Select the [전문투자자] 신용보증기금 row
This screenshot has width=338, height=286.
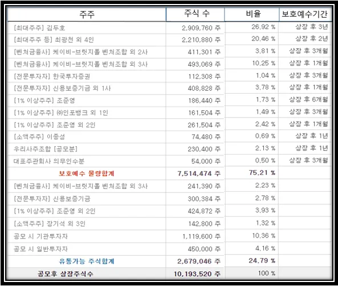pyautogui.click(x=52, y=199)
